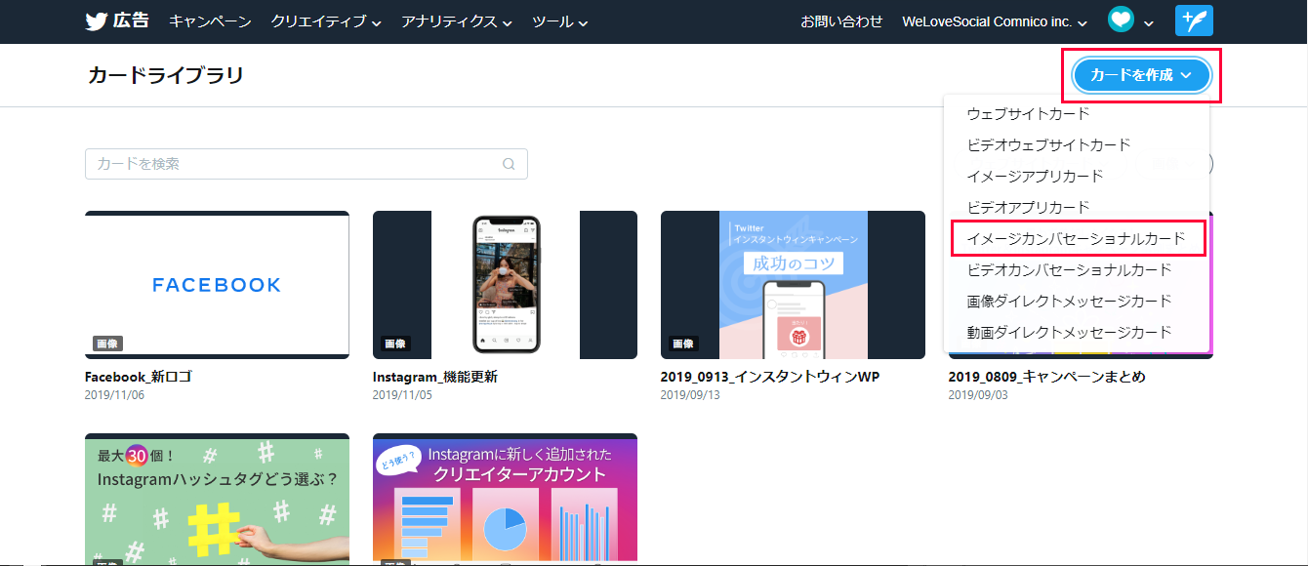This screenshot has width=1308, height=566.
Task: Open the クリエイターアカウント card thumbnail
Action: (x=505, y=500)
